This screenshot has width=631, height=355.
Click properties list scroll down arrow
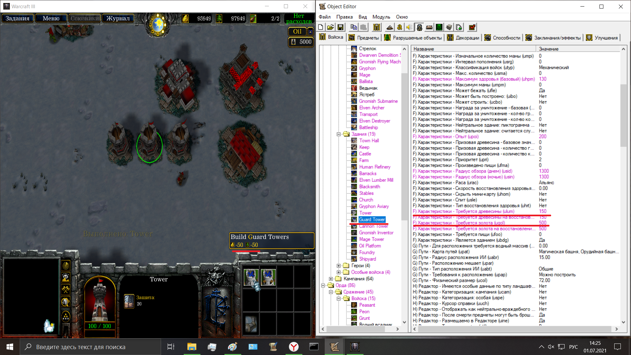pos(623,322)
